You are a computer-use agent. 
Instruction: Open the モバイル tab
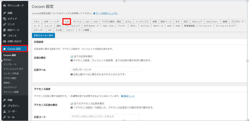pos(145,26)
